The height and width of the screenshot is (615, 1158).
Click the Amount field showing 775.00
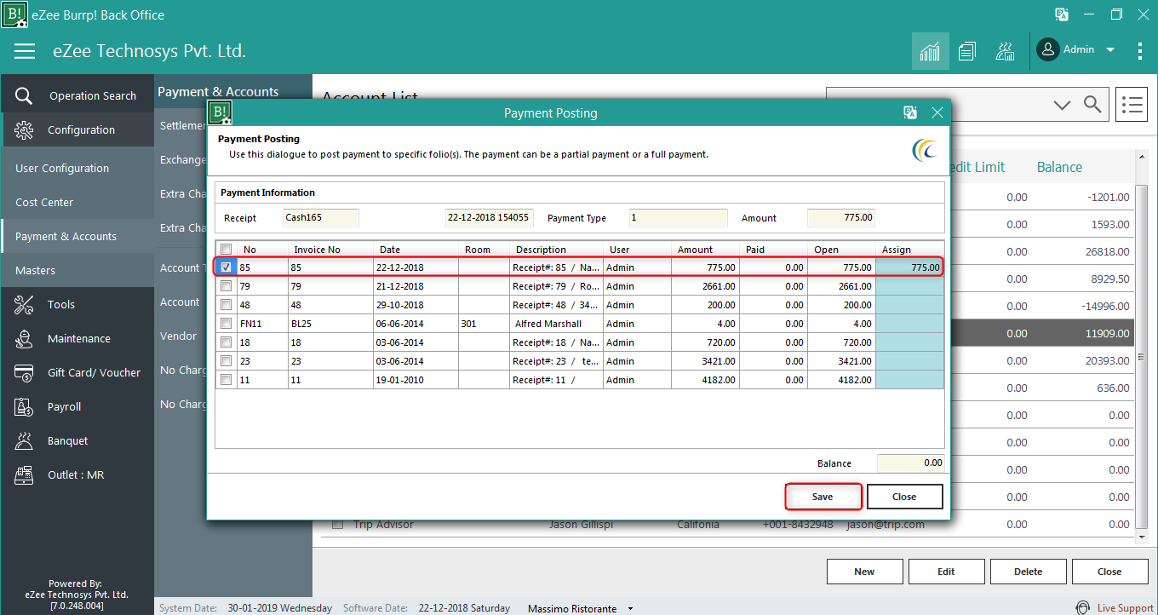pyautogui.click(x=841, y=217)
